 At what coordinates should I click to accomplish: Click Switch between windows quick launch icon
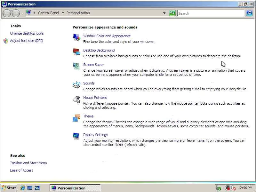[37, 188]
